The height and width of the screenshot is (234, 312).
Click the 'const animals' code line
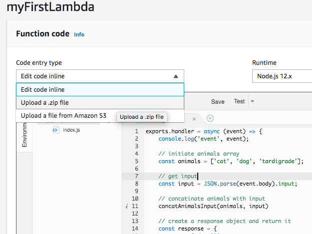click(x=231, y=161)
